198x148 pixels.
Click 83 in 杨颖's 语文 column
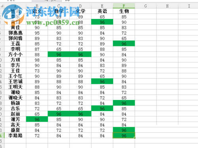(x=37, y=103)
